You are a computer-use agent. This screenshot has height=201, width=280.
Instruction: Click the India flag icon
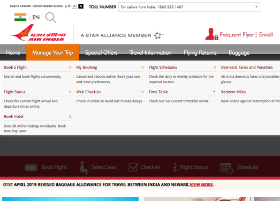click(20, 17)
